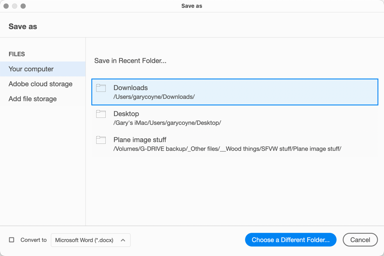Click the /Users/garycoyne/Downloads/ path text
This screenshot has width=384, height=256.
pyautogui.click(x=154, y=97)
